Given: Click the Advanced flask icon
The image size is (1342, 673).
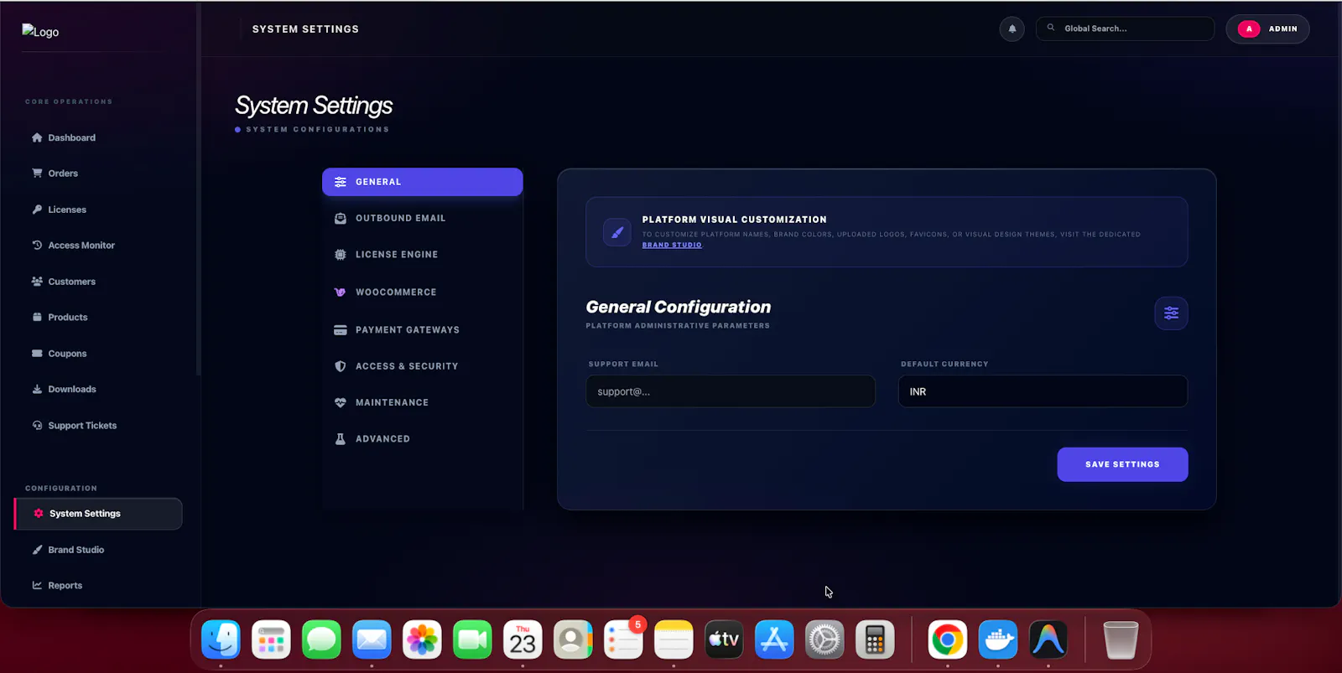Looking at the screenshot, I should (341, 439).
